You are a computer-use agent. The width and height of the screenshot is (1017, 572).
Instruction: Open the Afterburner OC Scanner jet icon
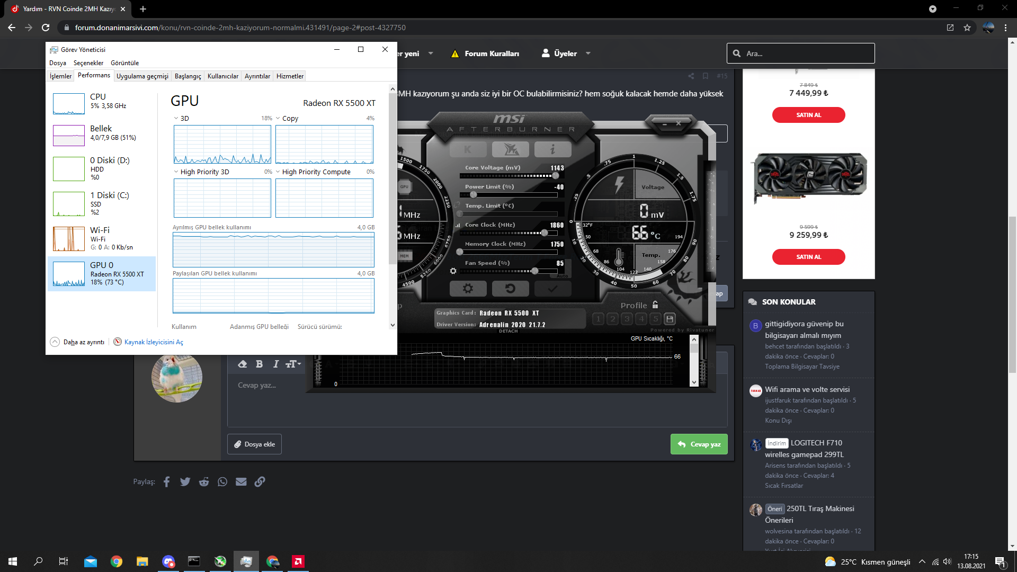pyautogui.click(x=511, y=149)
